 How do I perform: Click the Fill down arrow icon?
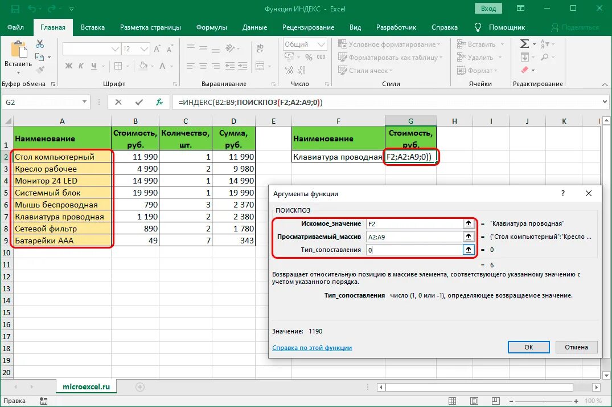pyautogui.click(x=524, y=57)
